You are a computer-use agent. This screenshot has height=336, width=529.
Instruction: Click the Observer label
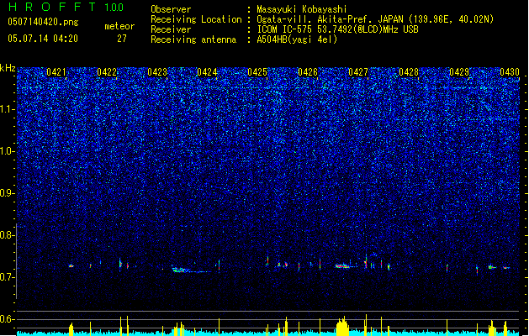coord(171,9)
